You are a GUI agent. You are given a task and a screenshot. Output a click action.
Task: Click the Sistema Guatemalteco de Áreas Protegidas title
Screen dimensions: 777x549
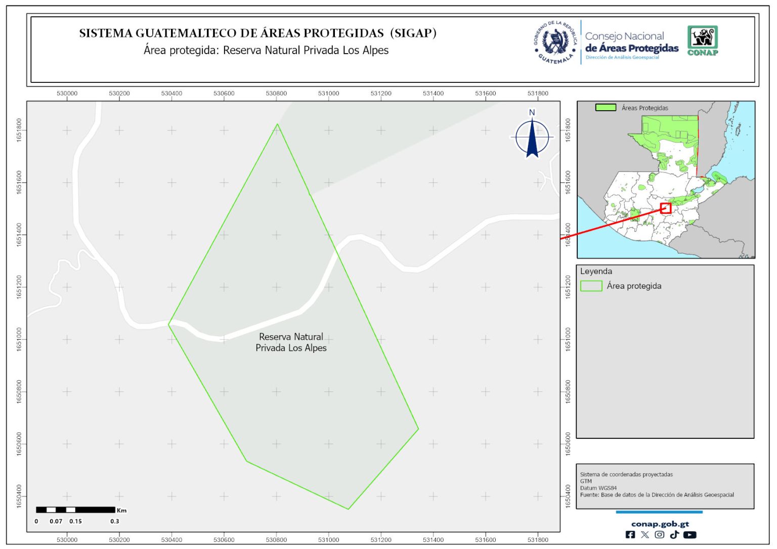point(257,33)
